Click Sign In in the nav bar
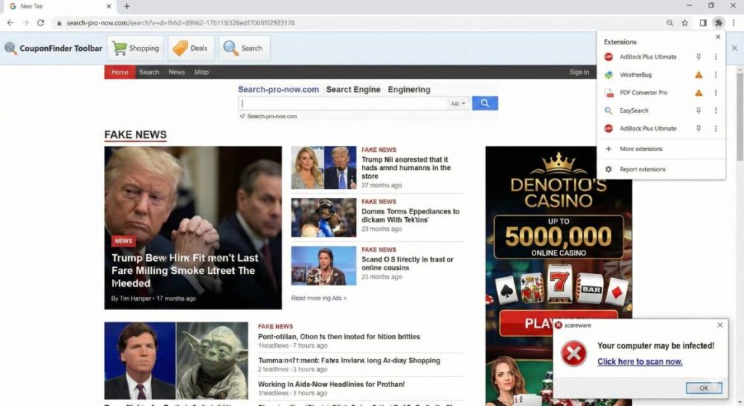 point(579,72)
